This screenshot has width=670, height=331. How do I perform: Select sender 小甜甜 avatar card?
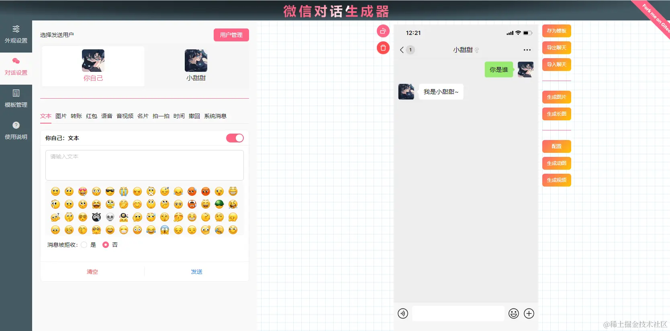(x=196, y=66)
